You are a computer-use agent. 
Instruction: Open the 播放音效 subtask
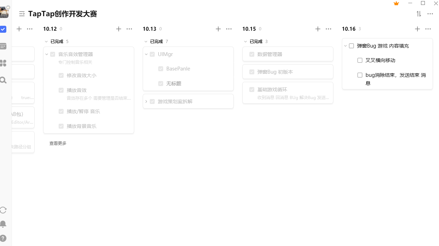point(77,90)
